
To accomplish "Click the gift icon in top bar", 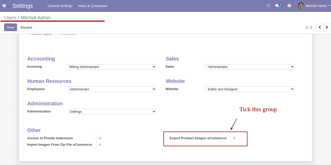I will pos(289,5).
